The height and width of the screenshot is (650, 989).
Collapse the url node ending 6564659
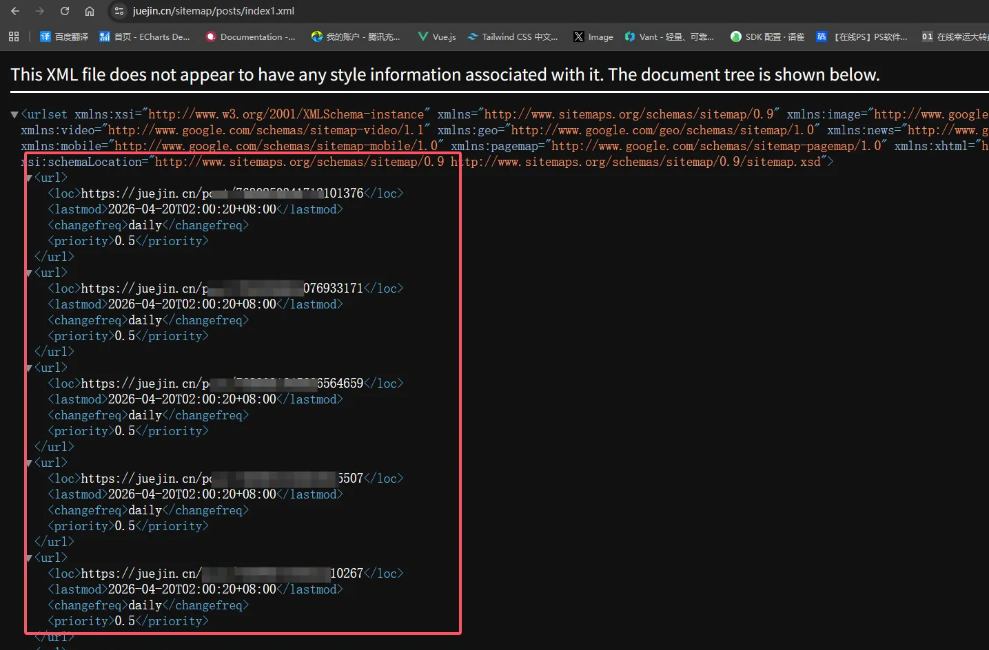click(x=29, y=368)
